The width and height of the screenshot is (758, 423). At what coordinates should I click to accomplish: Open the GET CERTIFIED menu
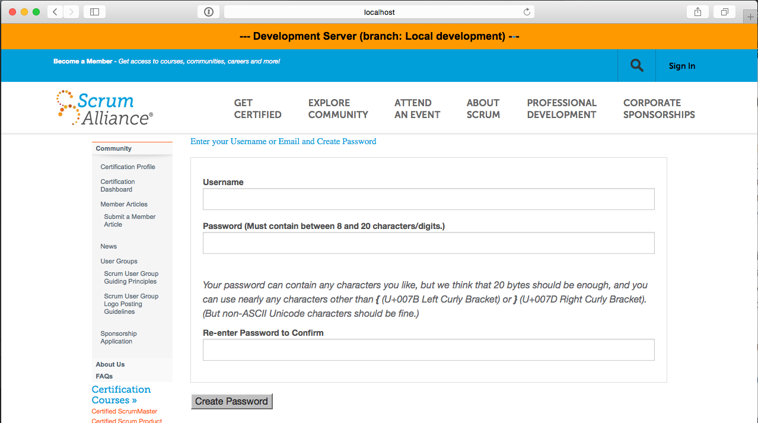(257, 109)
